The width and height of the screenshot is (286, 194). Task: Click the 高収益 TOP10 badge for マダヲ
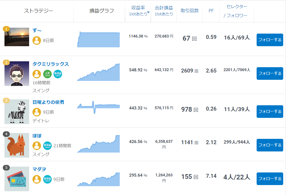point(47,179)
